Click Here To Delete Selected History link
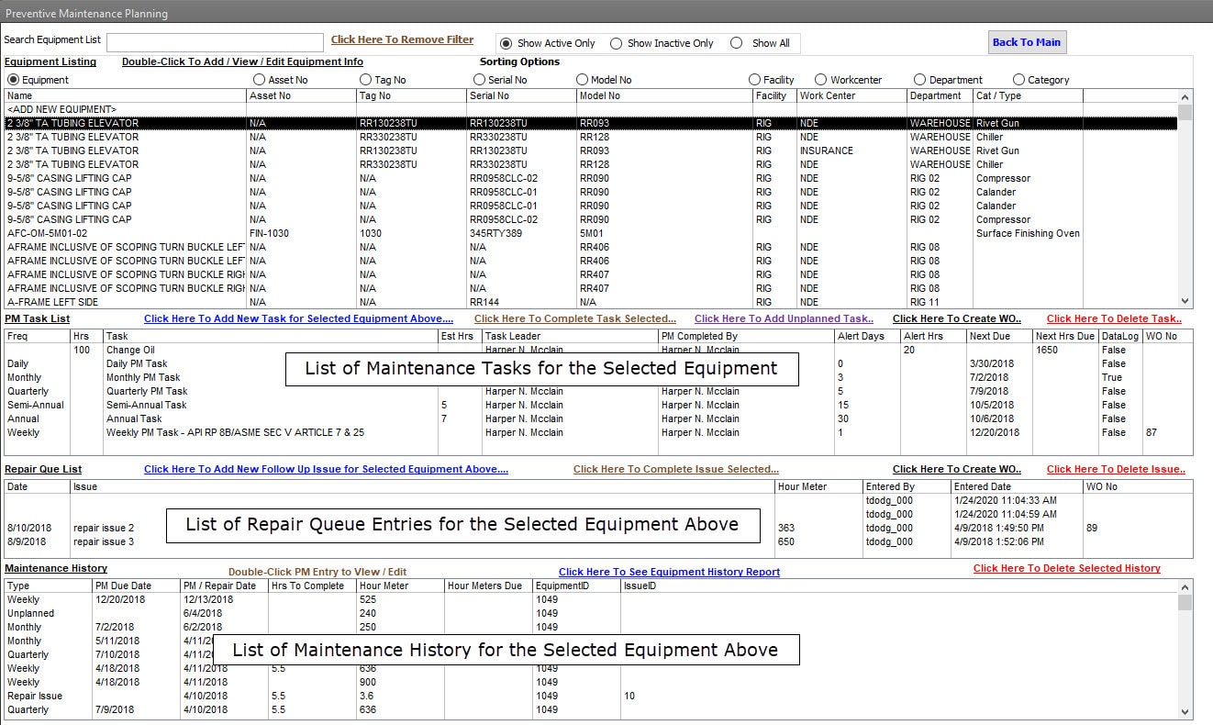Viewport: 1213px width, 725px height. pos(1067,568)
